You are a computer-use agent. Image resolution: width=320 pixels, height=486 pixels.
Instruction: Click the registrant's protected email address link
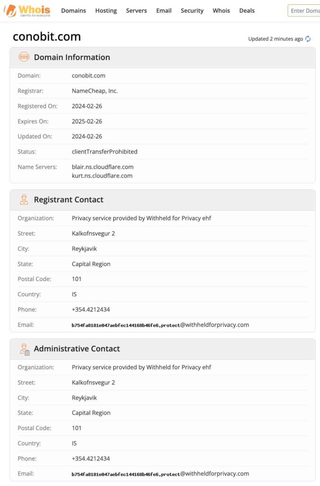coord(160,325)
